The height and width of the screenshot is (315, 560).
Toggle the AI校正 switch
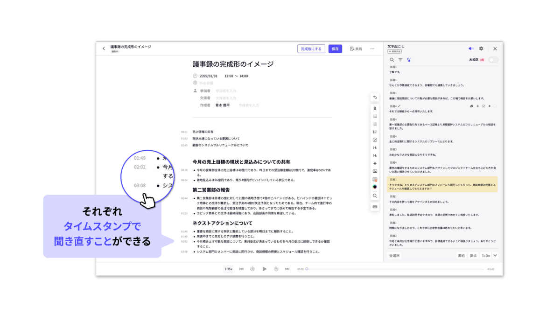[493, 60]
